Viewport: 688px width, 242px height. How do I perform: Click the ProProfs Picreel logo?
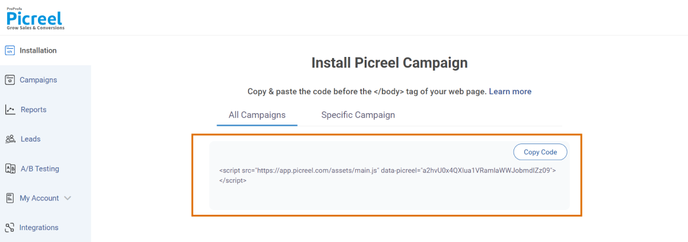pos(35,18)
